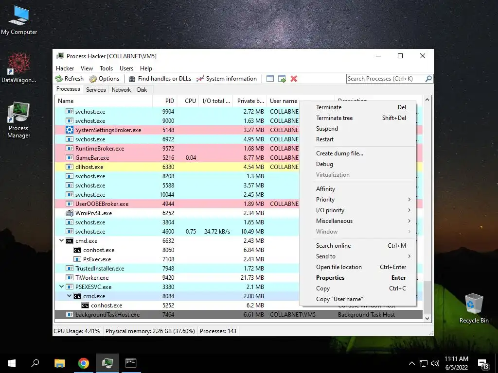Image resolution: width=498 pixels, height=373 pixels.
Task: Click the Search Processes input field
Action: click(386, 79)
